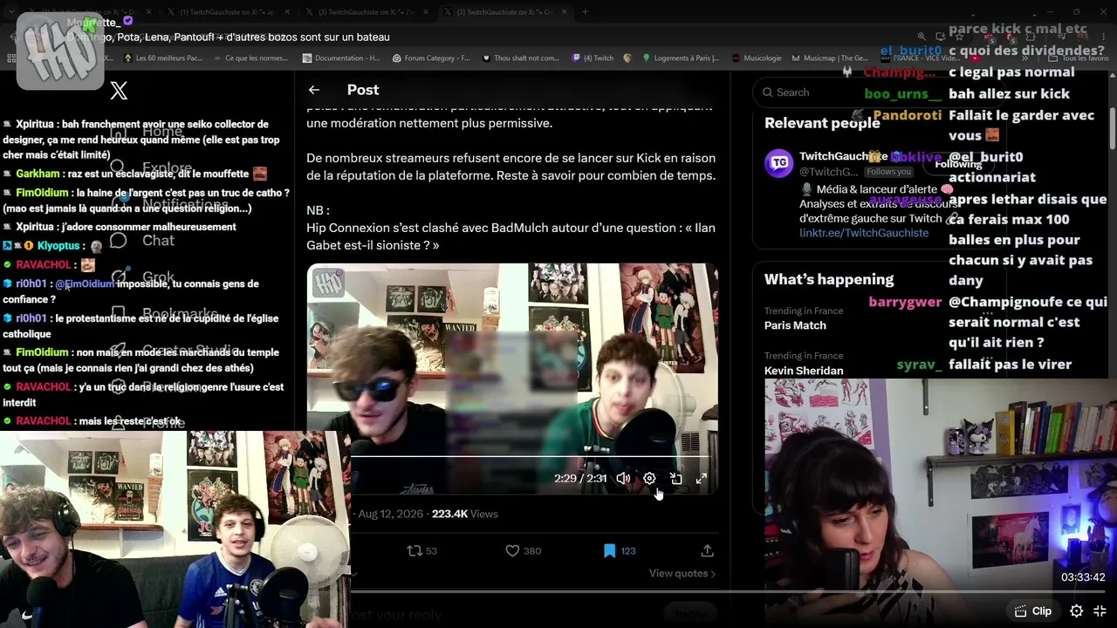Open the Logements à Paris bookmark
Viewport: 1117px width, 628px height.
point(681,58)
